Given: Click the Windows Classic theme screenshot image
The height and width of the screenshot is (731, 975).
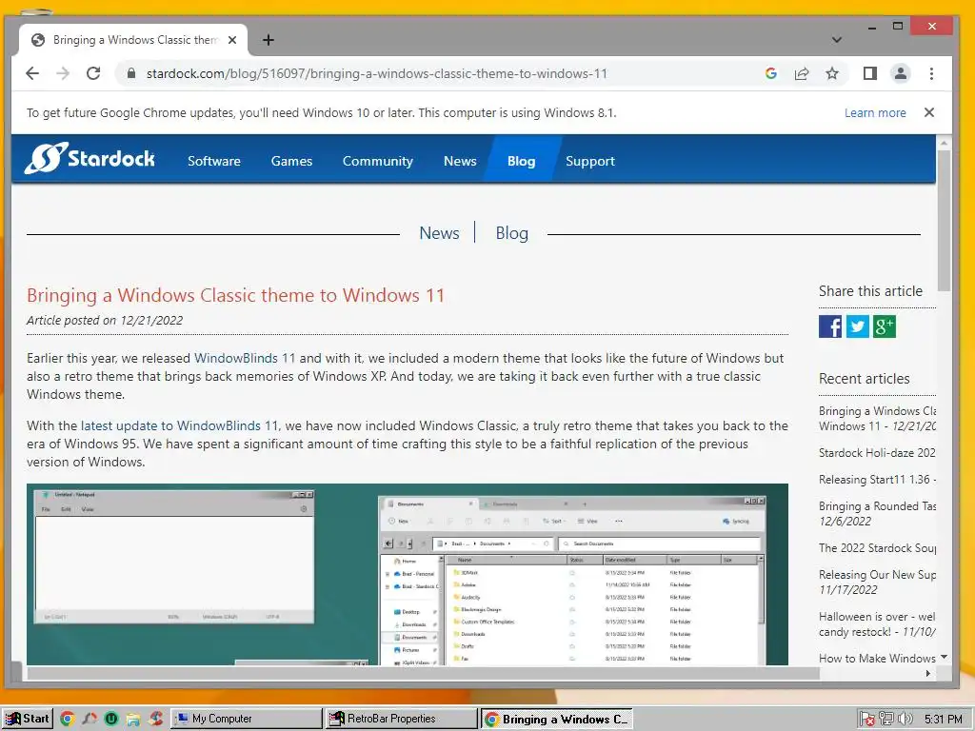Looking at the screenshot, I should click(x=408, y=574).
